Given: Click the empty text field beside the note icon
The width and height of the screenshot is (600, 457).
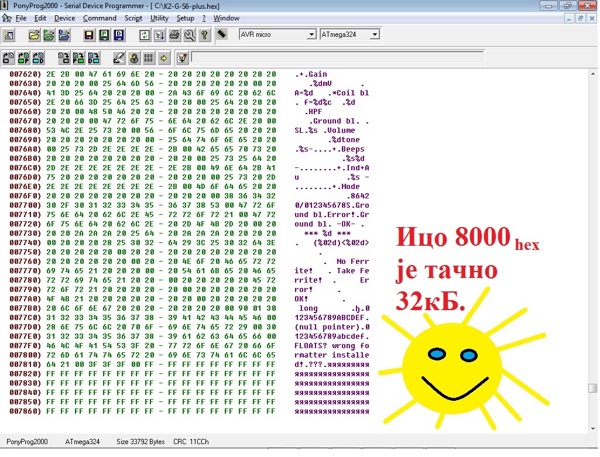Looking at the screenshot, I should tap(337, 57).
